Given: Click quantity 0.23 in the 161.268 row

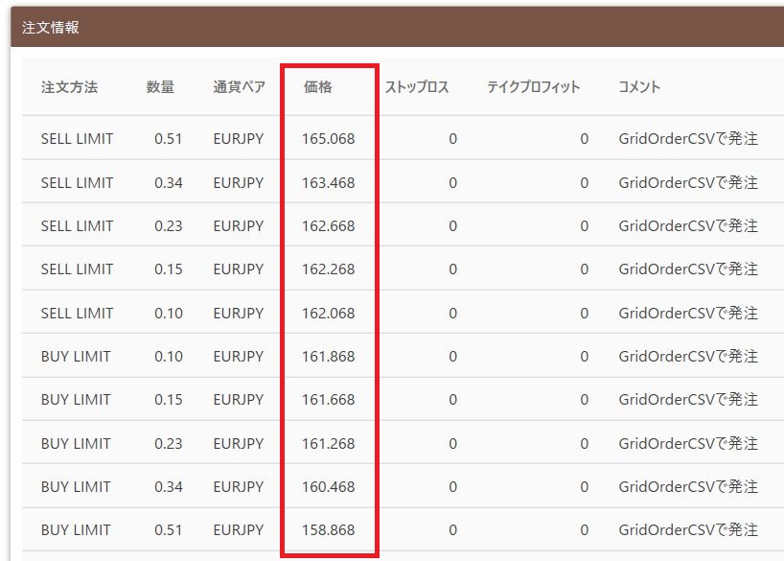Looking at the screenshot, I should pos(168,443).
